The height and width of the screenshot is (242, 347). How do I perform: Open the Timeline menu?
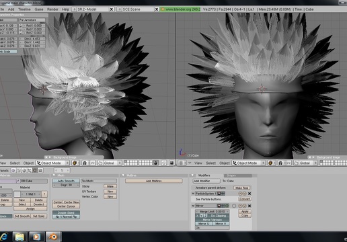pos(24,9)
